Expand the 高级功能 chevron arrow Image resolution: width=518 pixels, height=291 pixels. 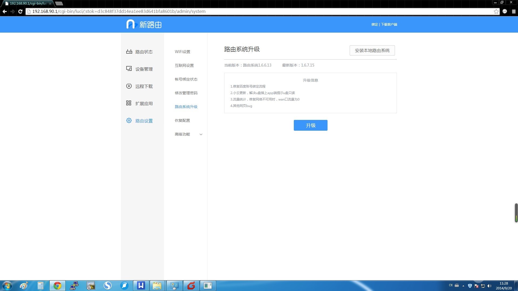201,134
